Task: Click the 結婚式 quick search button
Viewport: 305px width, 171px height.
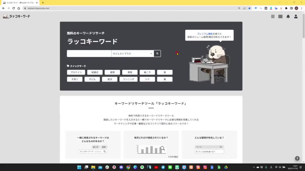Action: pos(95,72)
